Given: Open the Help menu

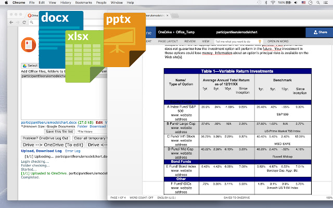Looking at the screenshot, I should coord(130,3).
